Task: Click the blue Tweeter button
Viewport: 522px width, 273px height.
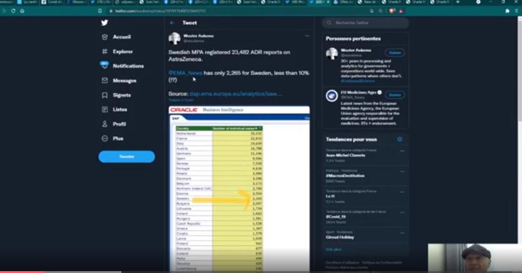Action: (x=126, y=156)
